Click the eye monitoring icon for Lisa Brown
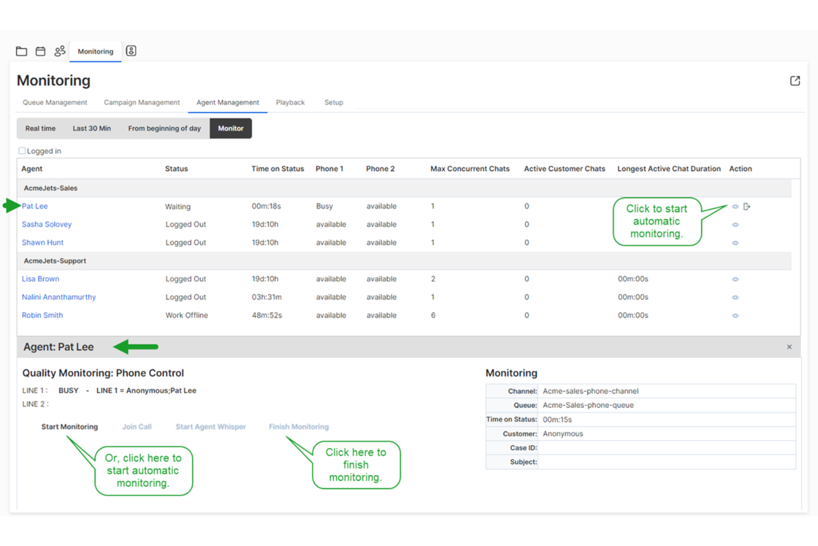The image size is (818, 546). pyautogui.click(x=735, y=279)
